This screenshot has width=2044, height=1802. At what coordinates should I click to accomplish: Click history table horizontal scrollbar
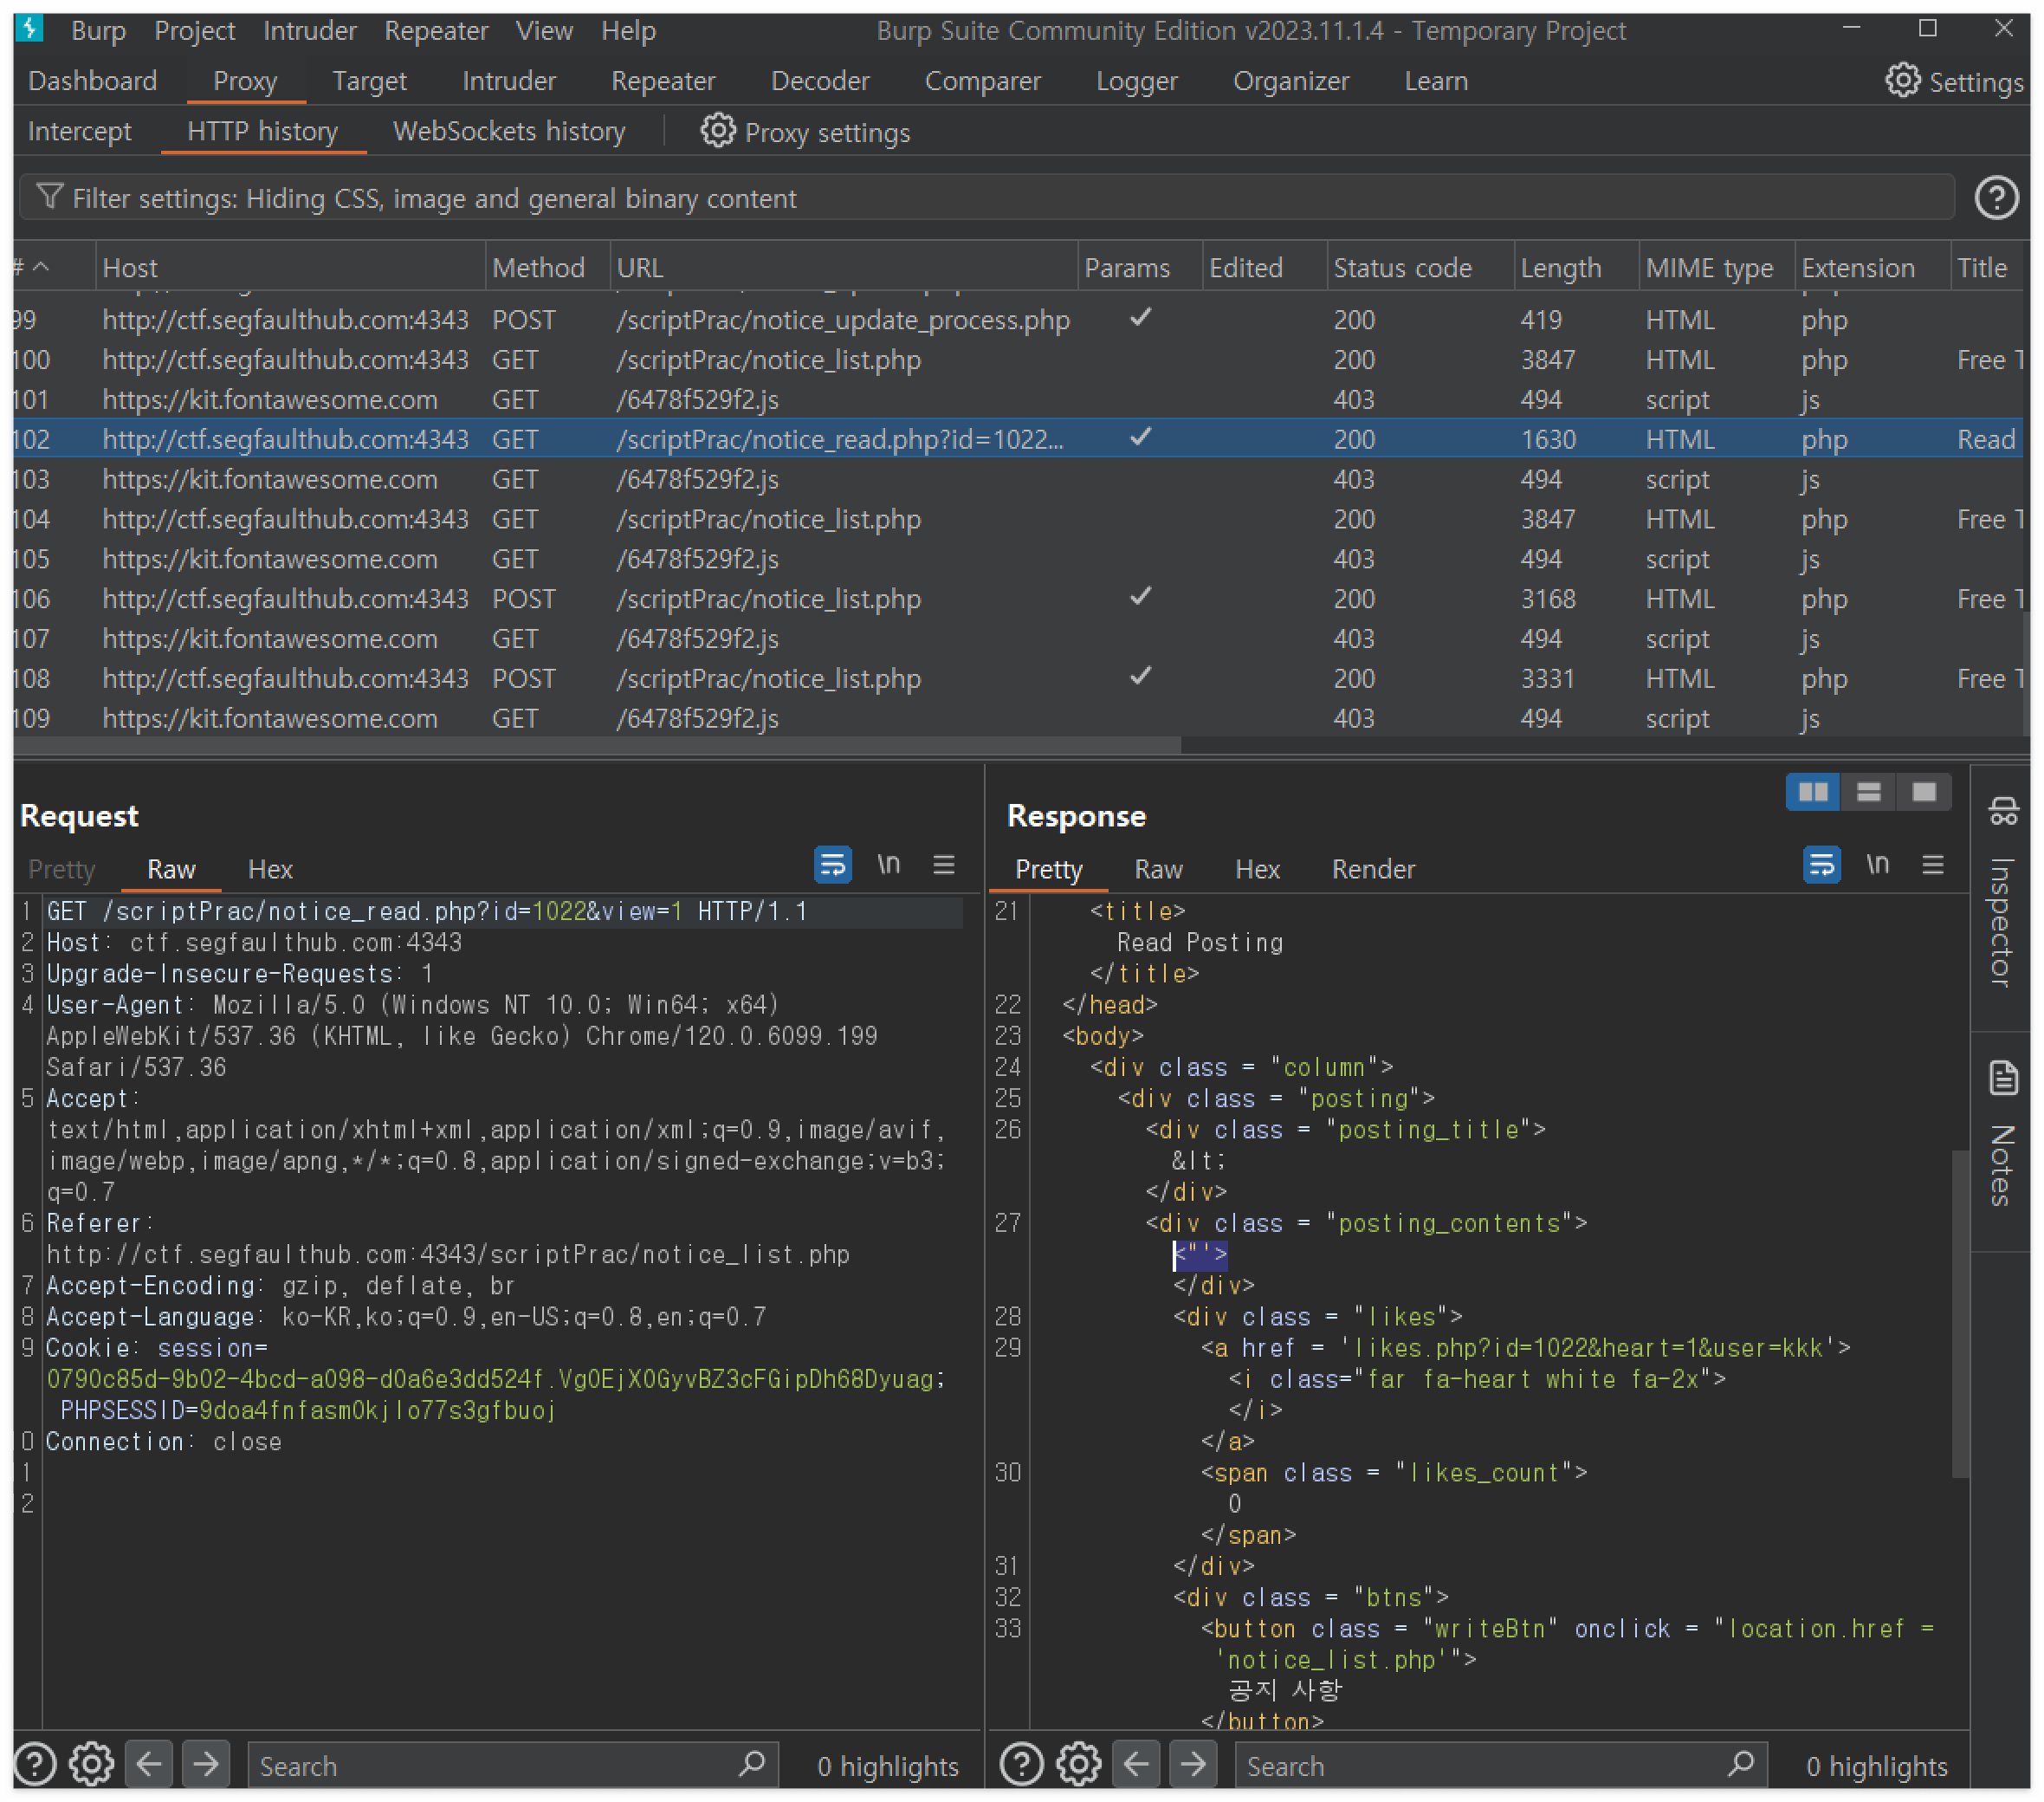click(597, 745)
